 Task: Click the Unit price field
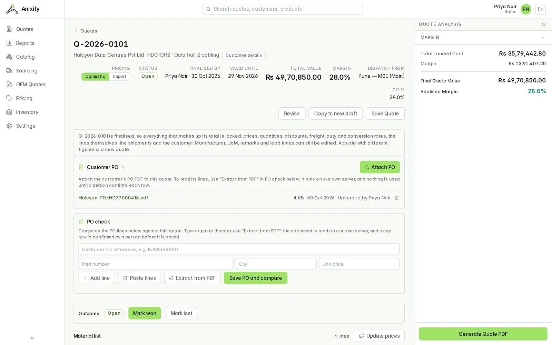coord(359,264)
